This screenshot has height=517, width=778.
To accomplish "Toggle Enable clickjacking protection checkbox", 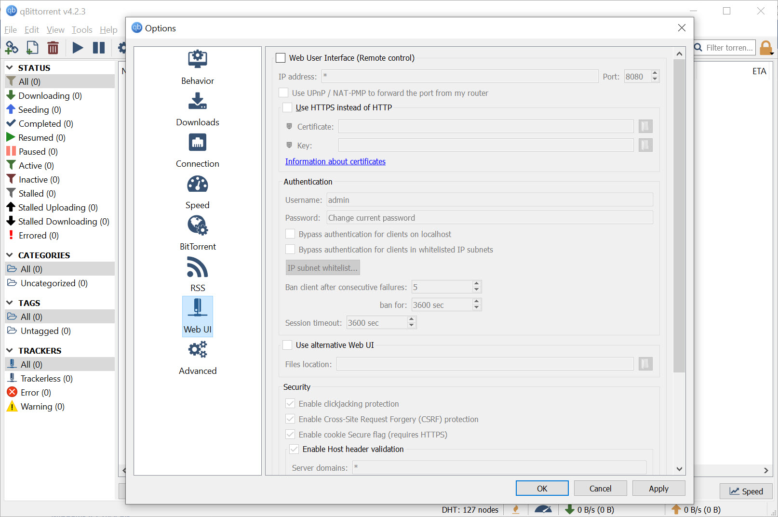I will (290, 403).
